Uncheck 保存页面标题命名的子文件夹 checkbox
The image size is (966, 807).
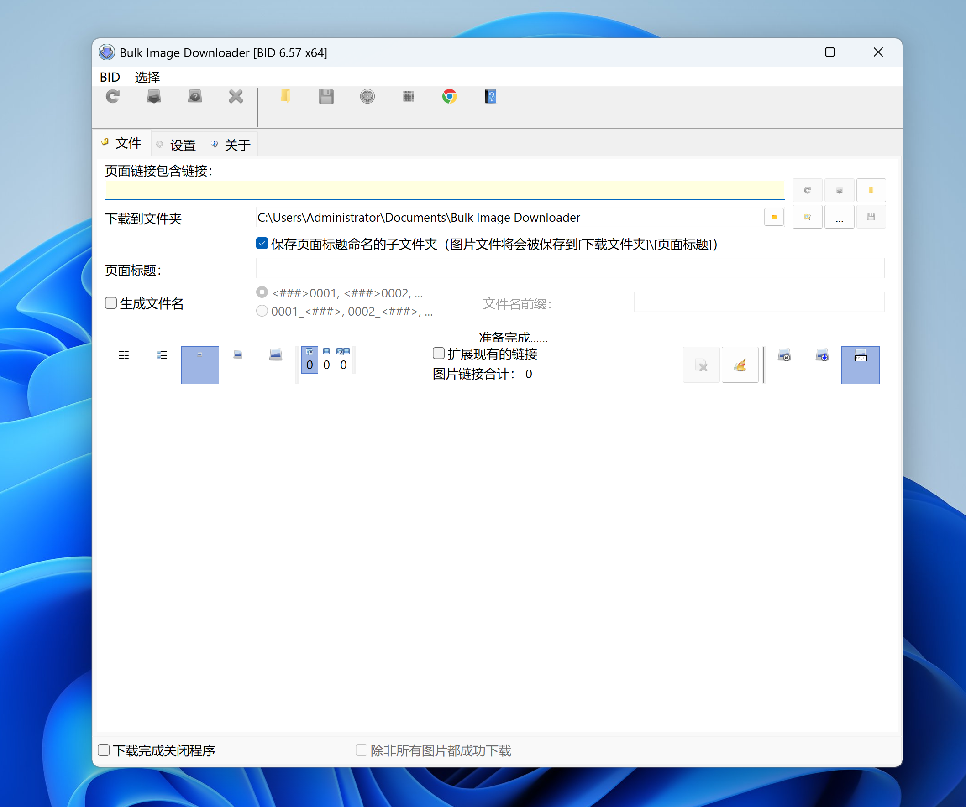tap(262, 244)
